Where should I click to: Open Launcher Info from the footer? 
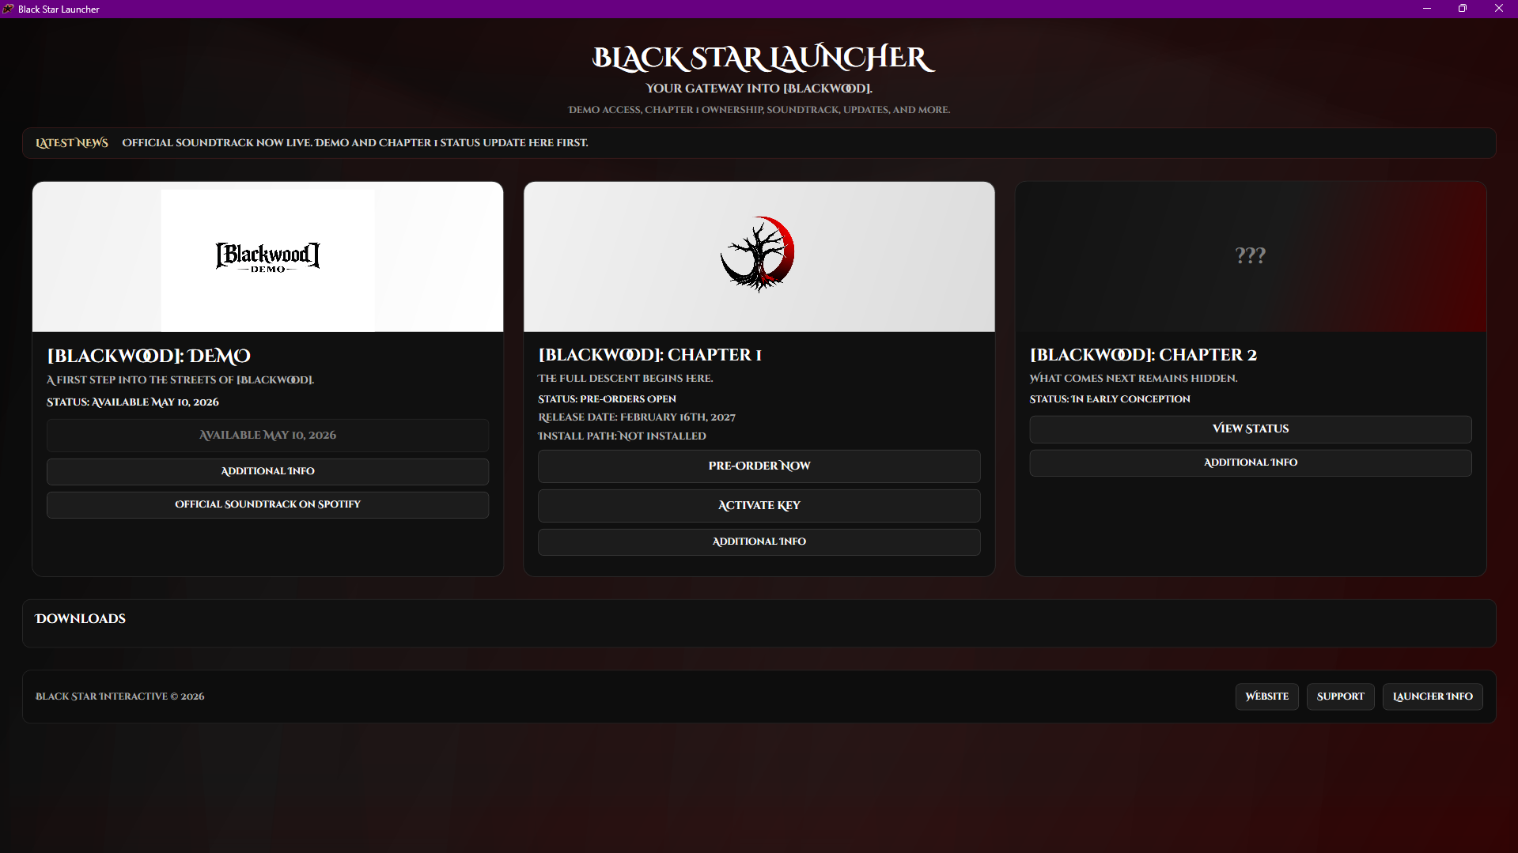(x=1432, y=696)
